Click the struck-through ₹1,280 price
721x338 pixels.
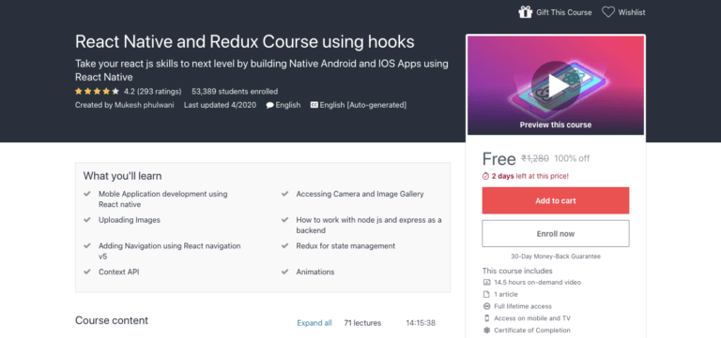point(535,158)
